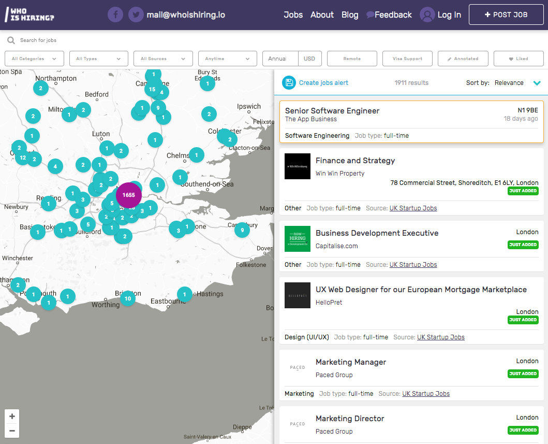The image size is (548, 444).
Task: Toggle the Visa Support filter
Action: tap(407, 59)
